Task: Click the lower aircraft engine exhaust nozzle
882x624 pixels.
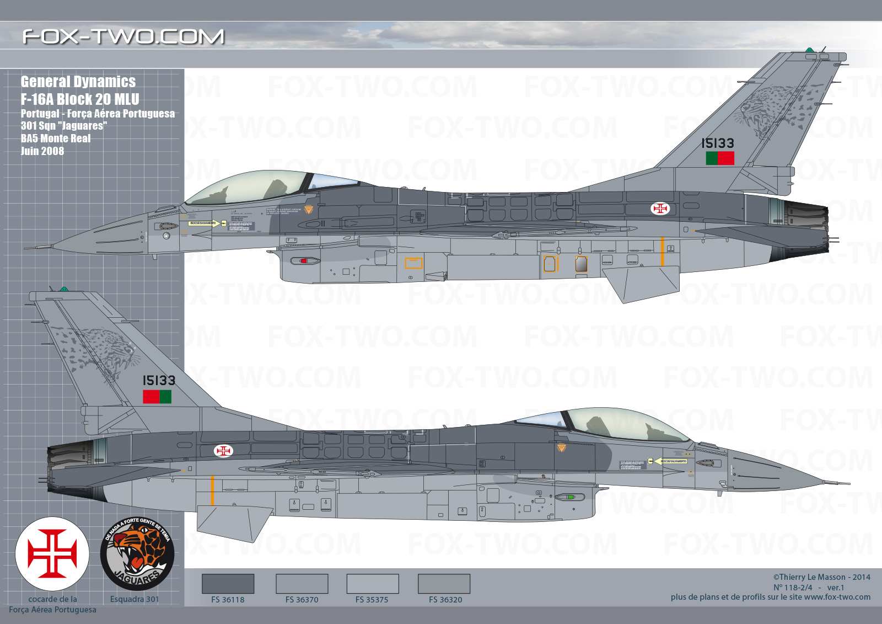Action: (71, 454)
